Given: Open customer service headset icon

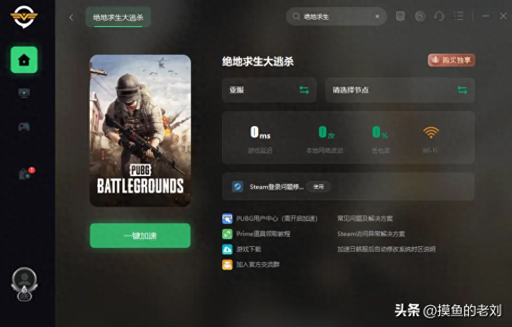Looking at the screenshot, I should (439, 16).
